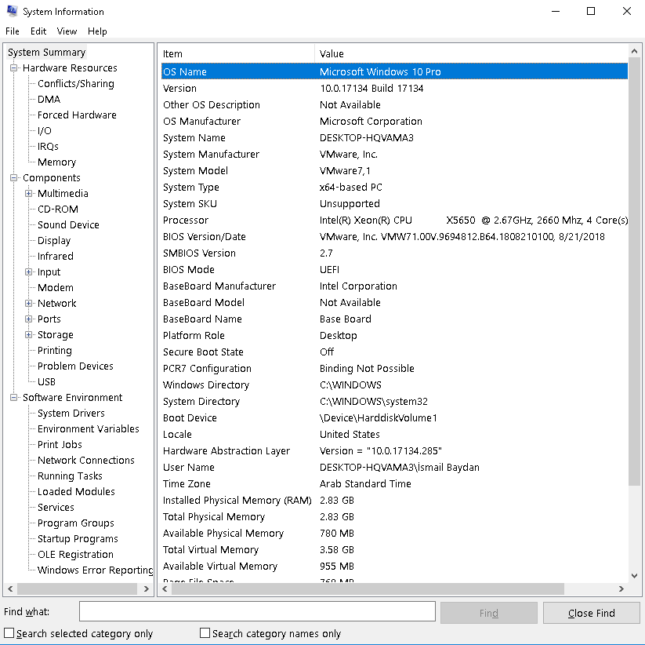Select Program Groups tree item
Screen dimensions: 645x645
click(76, 523)
